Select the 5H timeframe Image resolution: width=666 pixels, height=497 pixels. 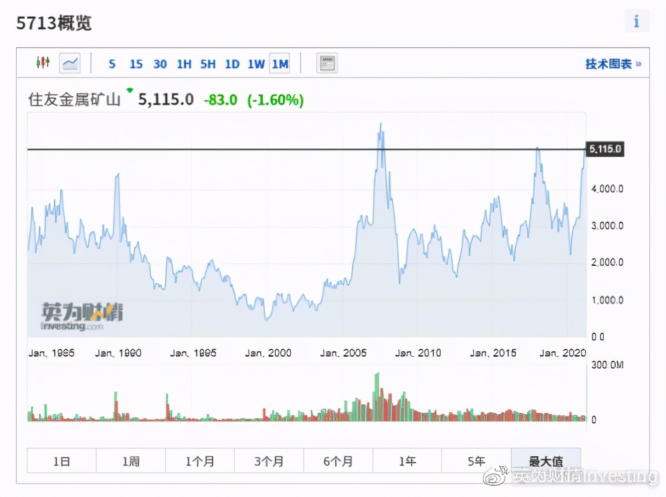[x=207, y=64]
